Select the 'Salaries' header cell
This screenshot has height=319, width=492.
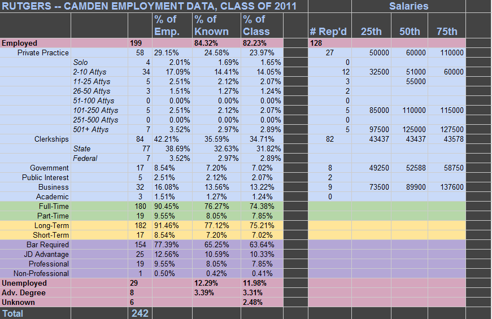click(408, 6)
